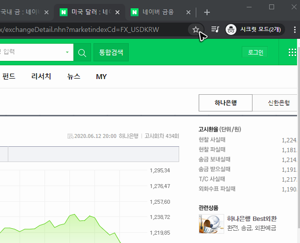
Task: Open the MY menu
Action: click(x=101, y=77)
